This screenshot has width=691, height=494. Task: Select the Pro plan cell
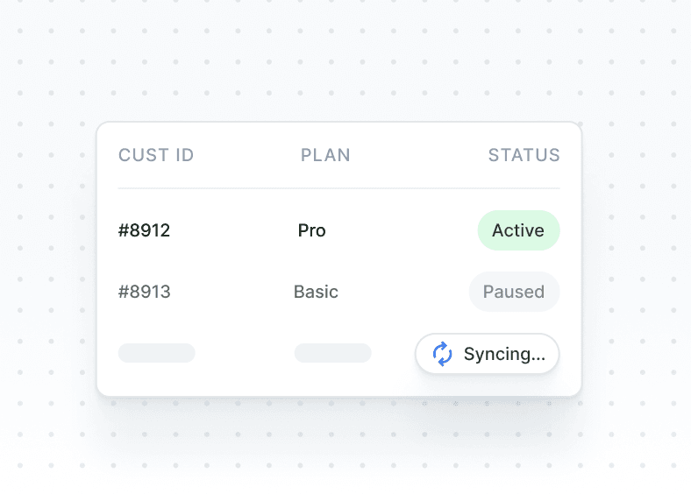pos(312,231)
